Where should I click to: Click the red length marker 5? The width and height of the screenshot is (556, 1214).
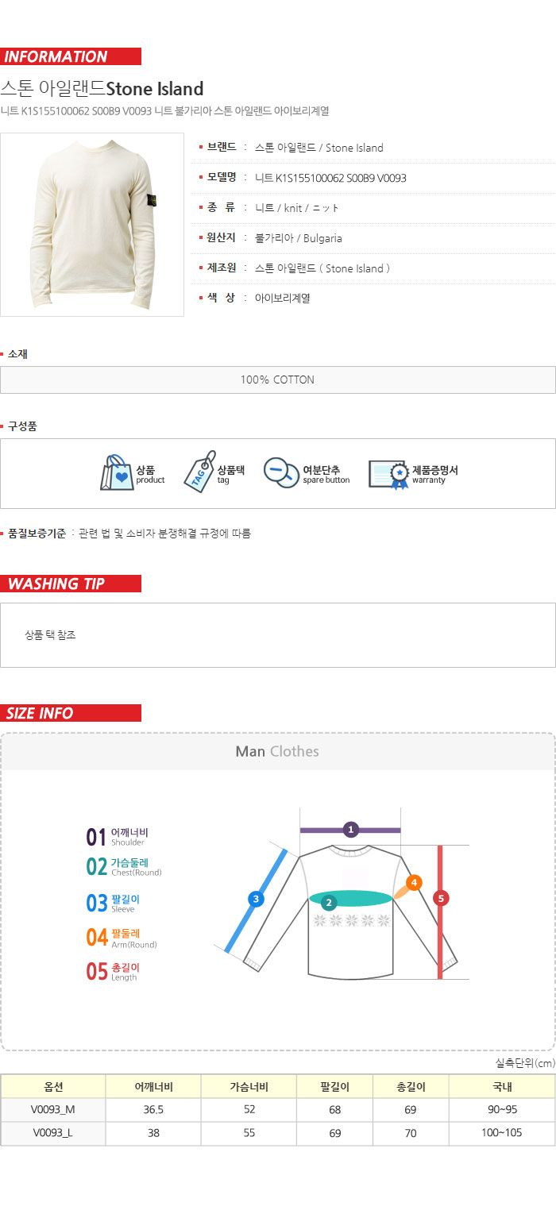coord(442,898)
